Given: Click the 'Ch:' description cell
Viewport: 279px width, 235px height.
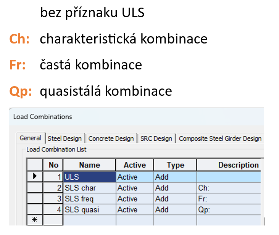Looking at the screenshot, I should point(228,188).
